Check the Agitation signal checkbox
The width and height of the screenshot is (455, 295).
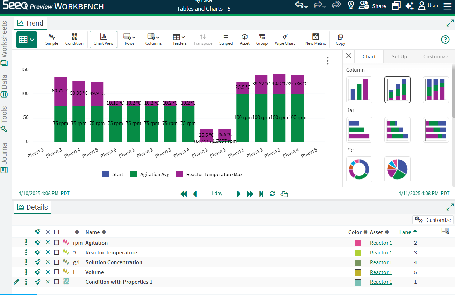tap(57, 243)
